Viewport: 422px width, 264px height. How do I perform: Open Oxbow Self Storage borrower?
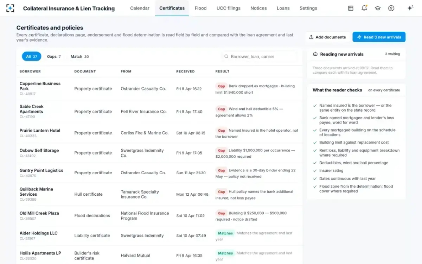(39, 150)
